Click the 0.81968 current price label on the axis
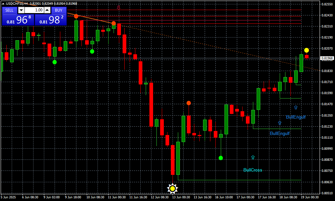The width and height of the screenshot is (335, 201). [327, 58]
